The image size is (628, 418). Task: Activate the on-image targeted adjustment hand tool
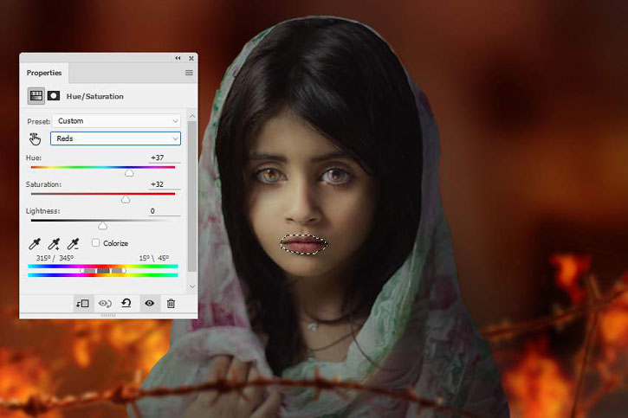pos(36,138)
